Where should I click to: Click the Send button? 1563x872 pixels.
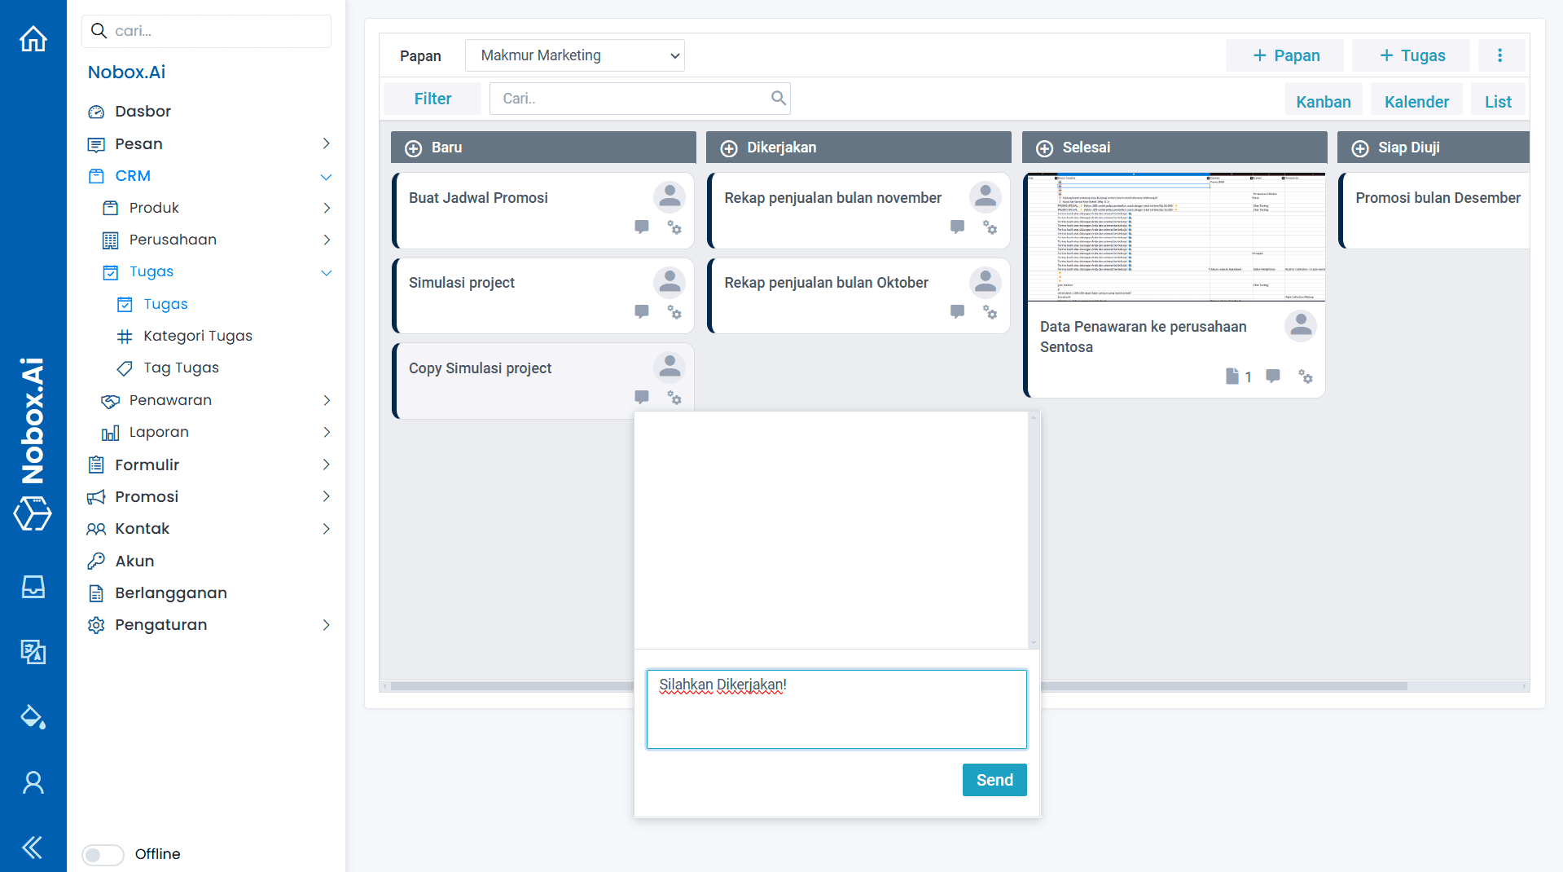(994, 780)
